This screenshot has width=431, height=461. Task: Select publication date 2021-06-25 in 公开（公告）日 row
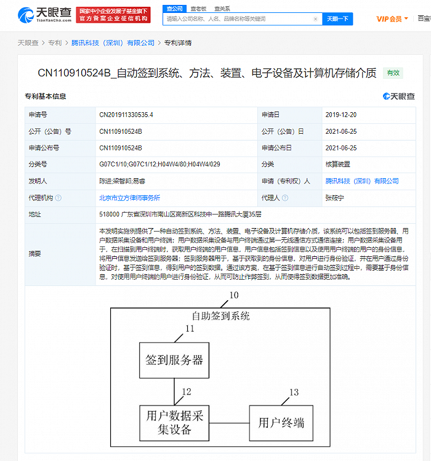click(x=341, y=131)
